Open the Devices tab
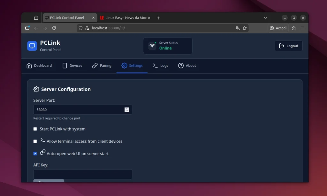Viewport: 327px width, 196px height. point(72,66)
